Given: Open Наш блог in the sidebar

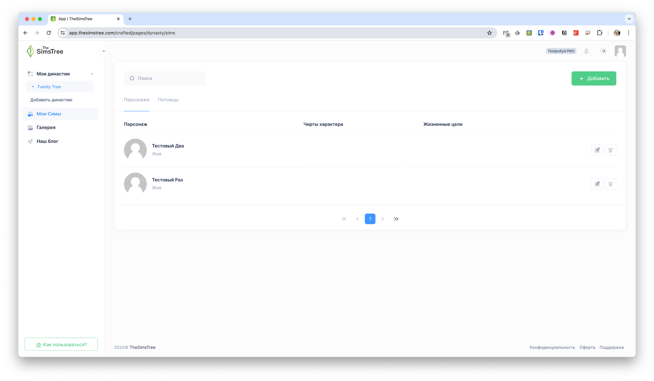Looking at the screenshot, I should 47,141.
